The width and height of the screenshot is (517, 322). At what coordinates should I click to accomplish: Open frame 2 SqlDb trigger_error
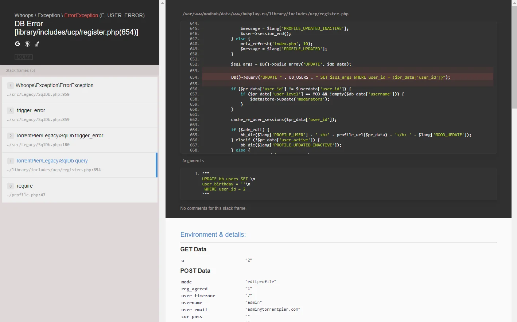[79, 140]
